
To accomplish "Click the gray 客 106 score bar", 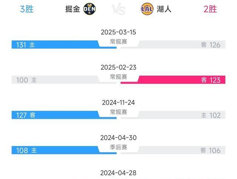I will point(173,150).
